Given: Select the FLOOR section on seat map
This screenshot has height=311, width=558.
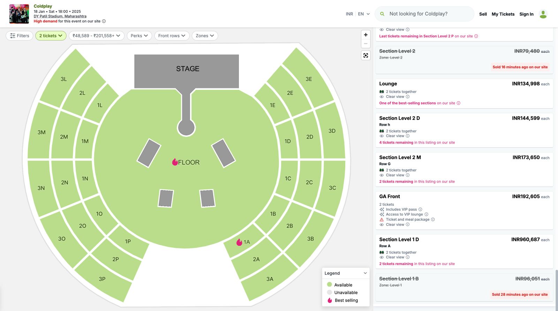Looking at the screenshot, I should click(x=188, y=162).
